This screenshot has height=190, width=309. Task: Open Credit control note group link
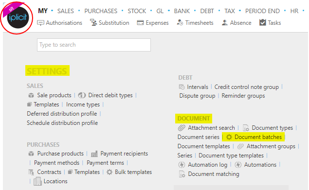(x=247, y=87)
